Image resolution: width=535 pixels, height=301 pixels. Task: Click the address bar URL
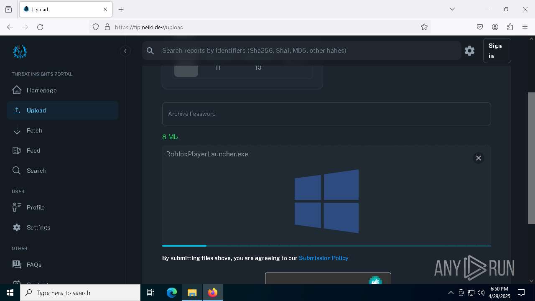click(x=149, y=27)
